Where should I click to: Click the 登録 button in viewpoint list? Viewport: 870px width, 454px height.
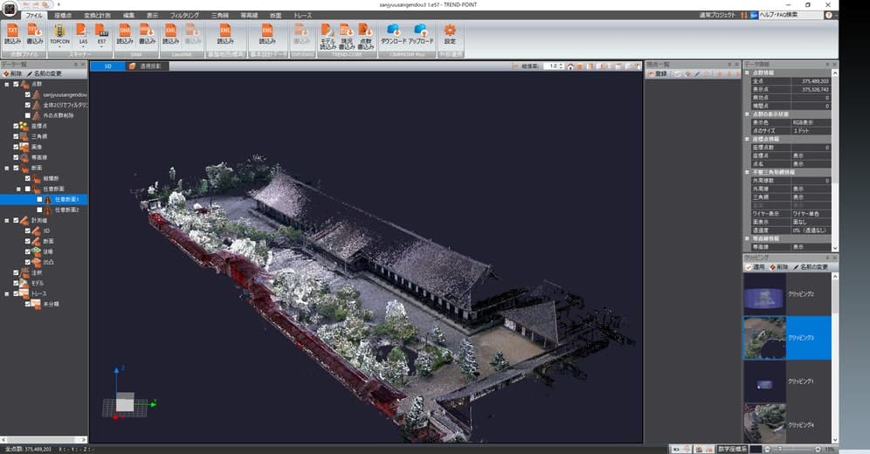click(x=657, y=74)
